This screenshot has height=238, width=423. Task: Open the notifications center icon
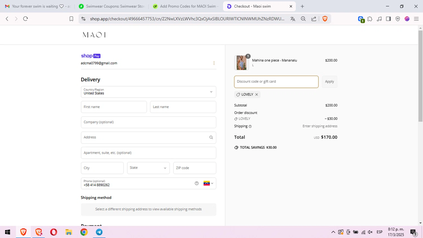(x=414, y=232)
